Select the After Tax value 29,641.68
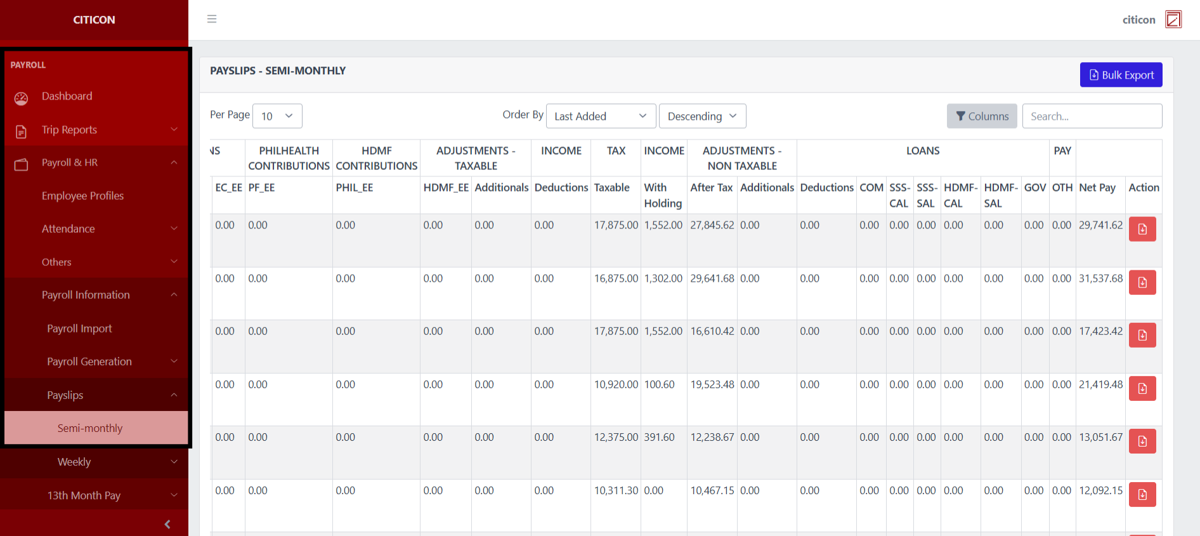This screenshot has height=536, width=1200. [712, 278]
